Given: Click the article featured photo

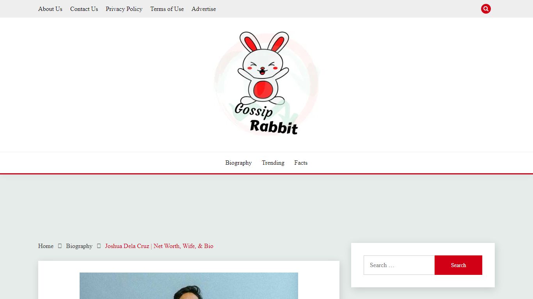Looking at the screenshot, I should pos(189,286).
